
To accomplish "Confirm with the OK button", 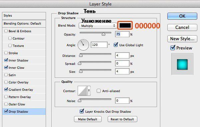I will 182,16.
